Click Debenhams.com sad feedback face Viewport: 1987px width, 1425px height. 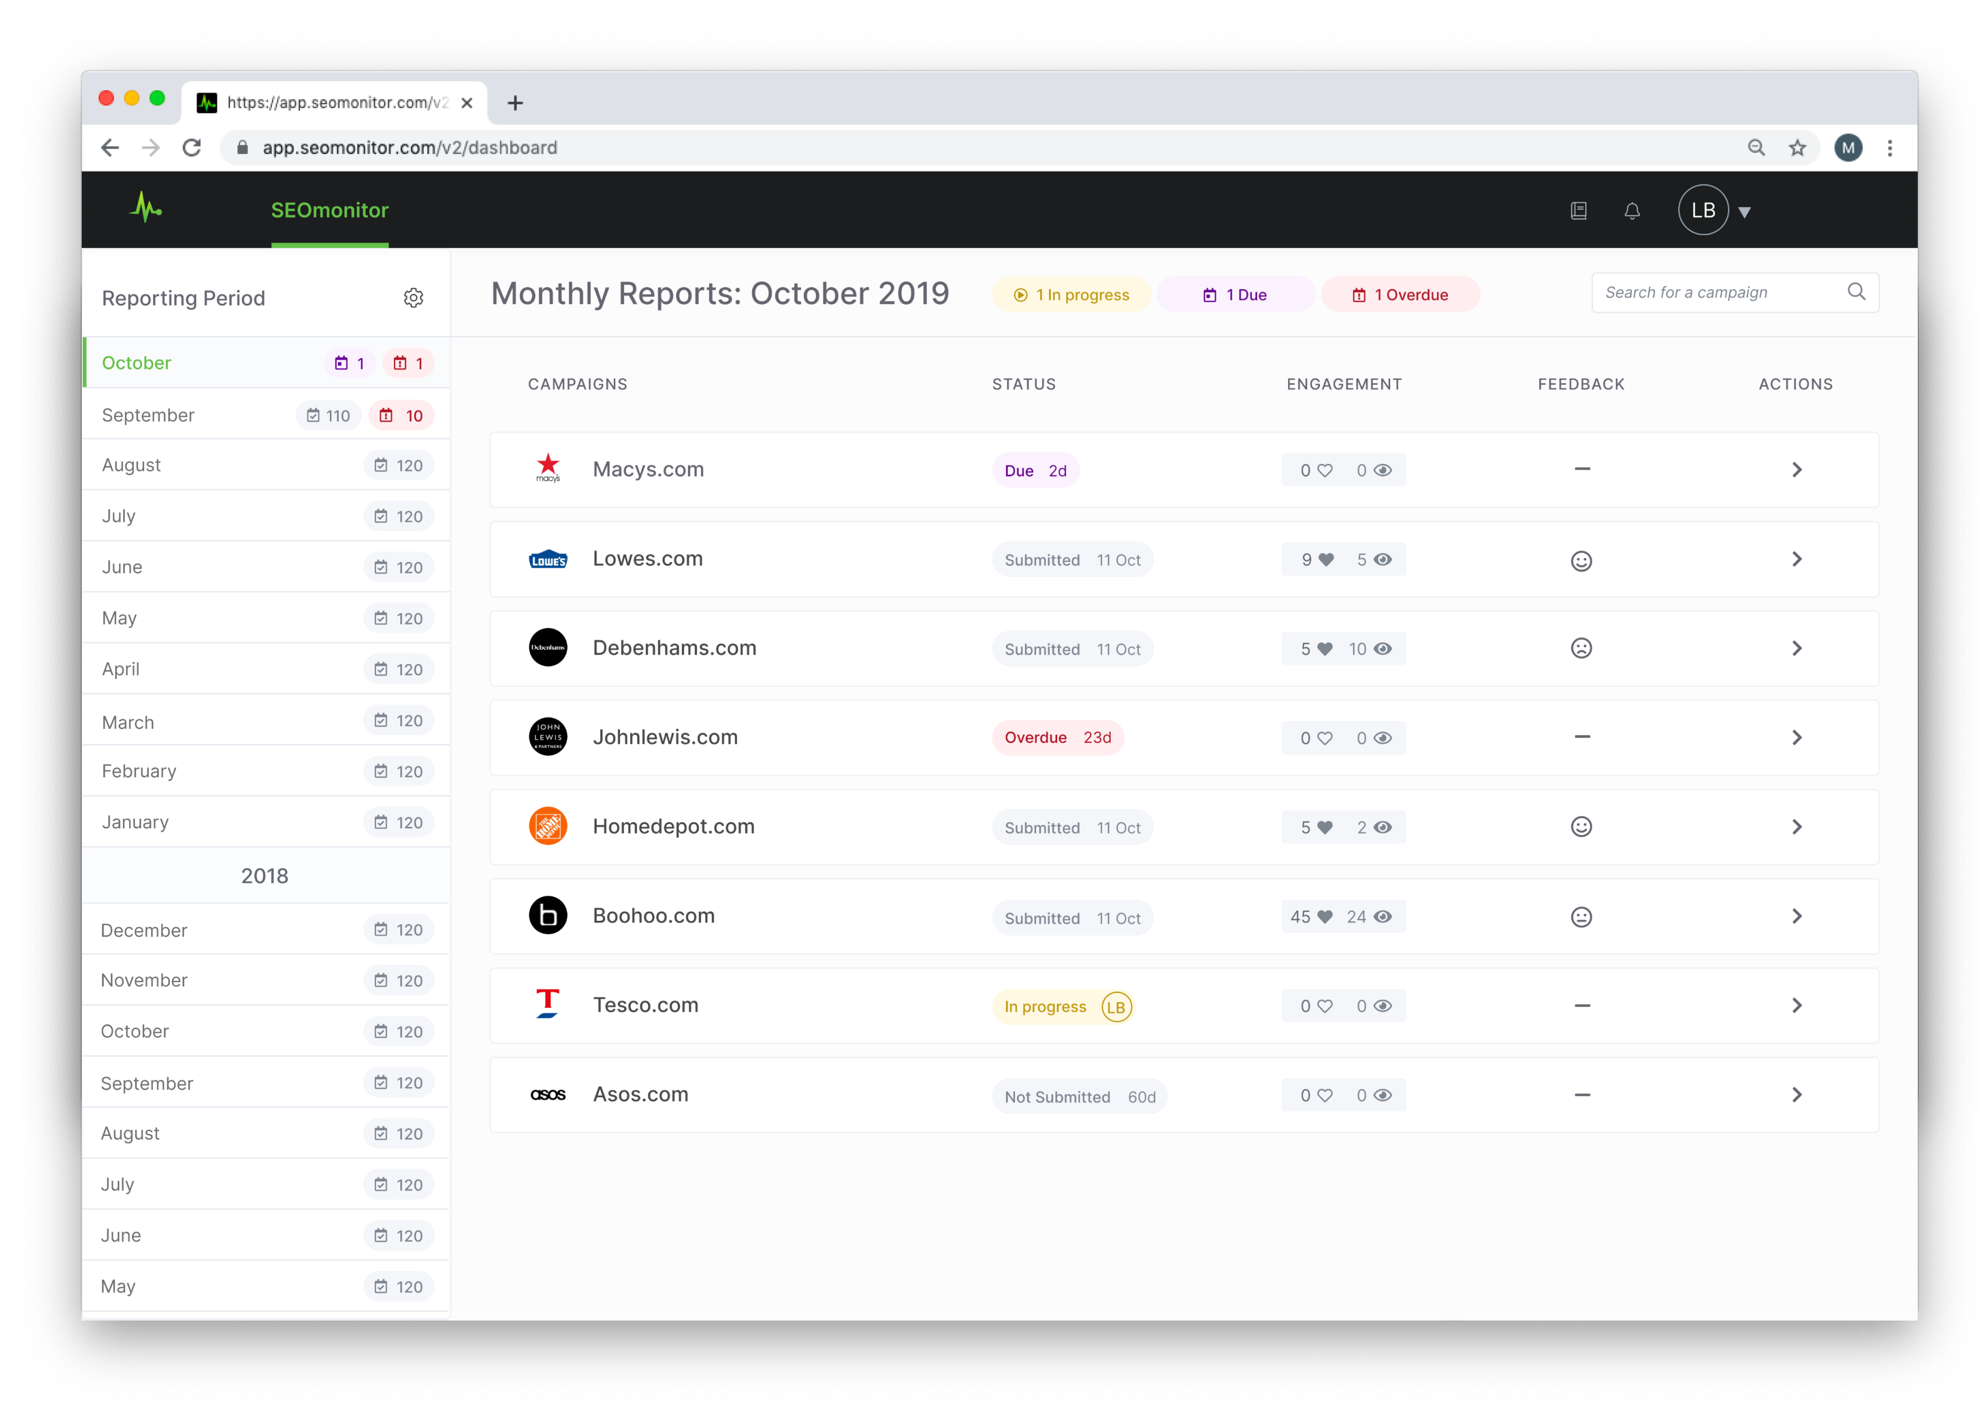point(1581,648)
